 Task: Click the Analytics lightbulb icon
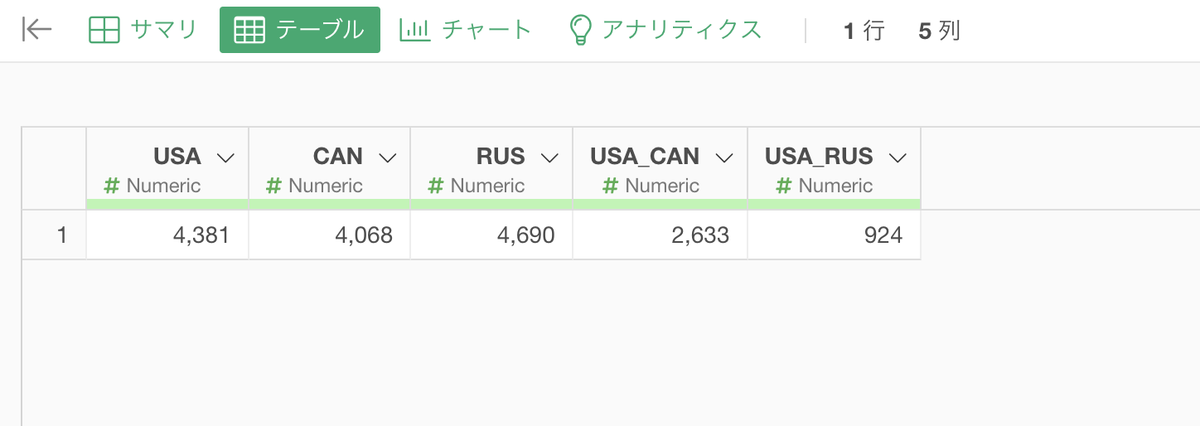tap(580, 30)
